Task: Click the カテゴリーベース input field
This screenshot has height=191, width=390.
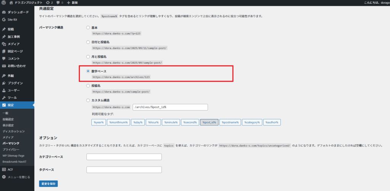Action: click(124, 157)
